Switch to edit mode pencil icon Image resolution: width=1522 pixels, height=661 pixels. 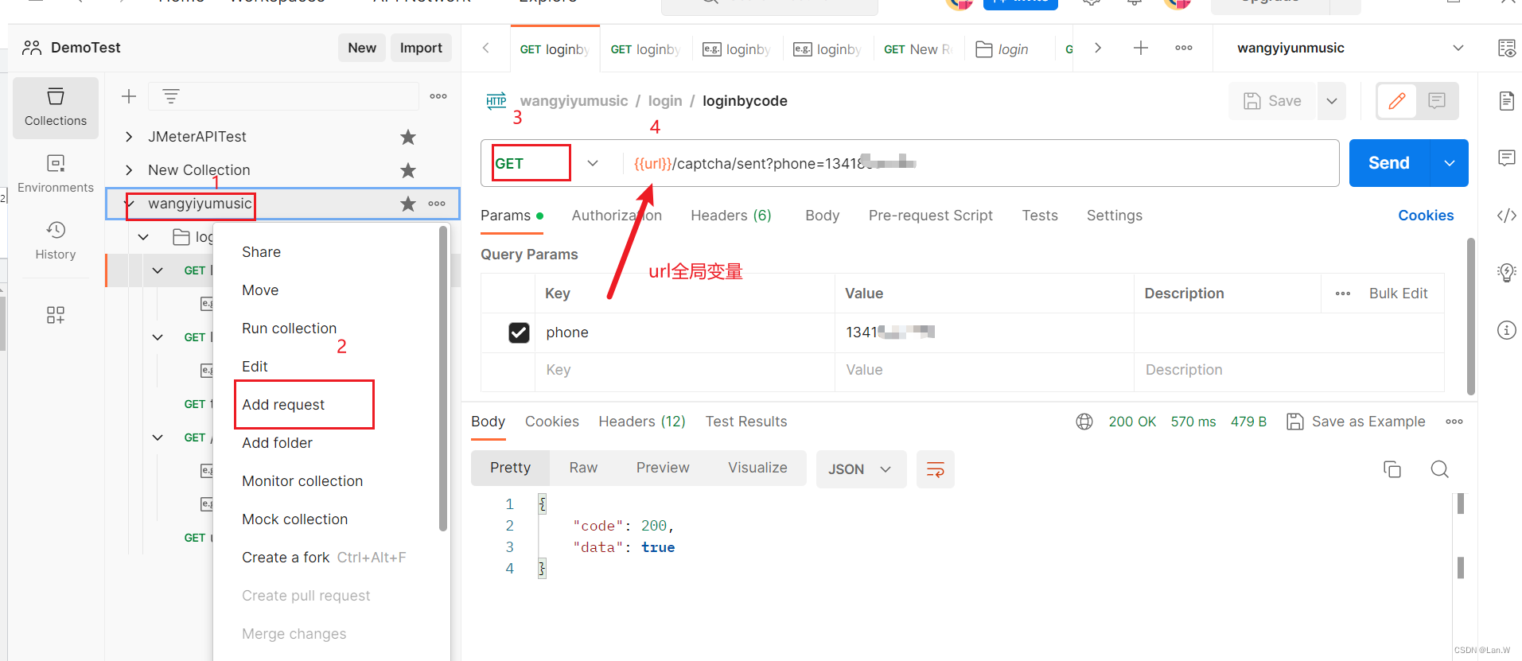(1397, 101)
